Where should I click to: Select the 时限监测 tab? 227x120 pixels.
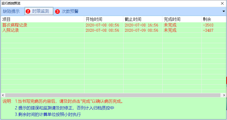(39, 11)
